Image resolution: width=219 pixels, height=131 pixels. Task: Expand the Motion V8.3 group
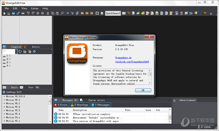[4, 100]
